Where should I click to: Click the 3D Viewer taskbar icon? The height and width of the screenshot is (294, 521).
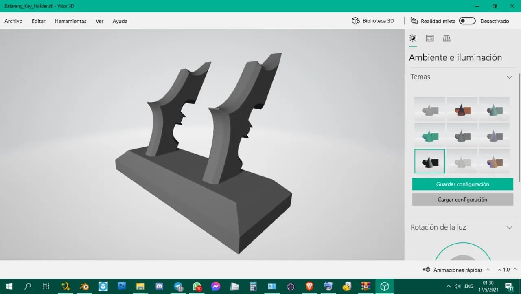[385, 286]
